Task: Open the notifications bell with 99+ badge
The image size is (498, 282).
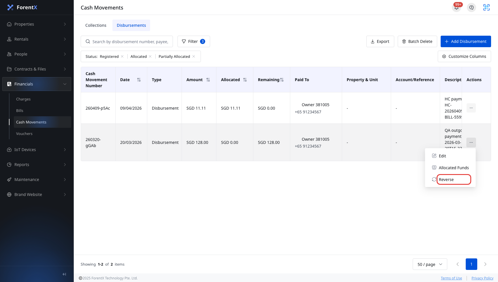Action: [x=456, y=7]
